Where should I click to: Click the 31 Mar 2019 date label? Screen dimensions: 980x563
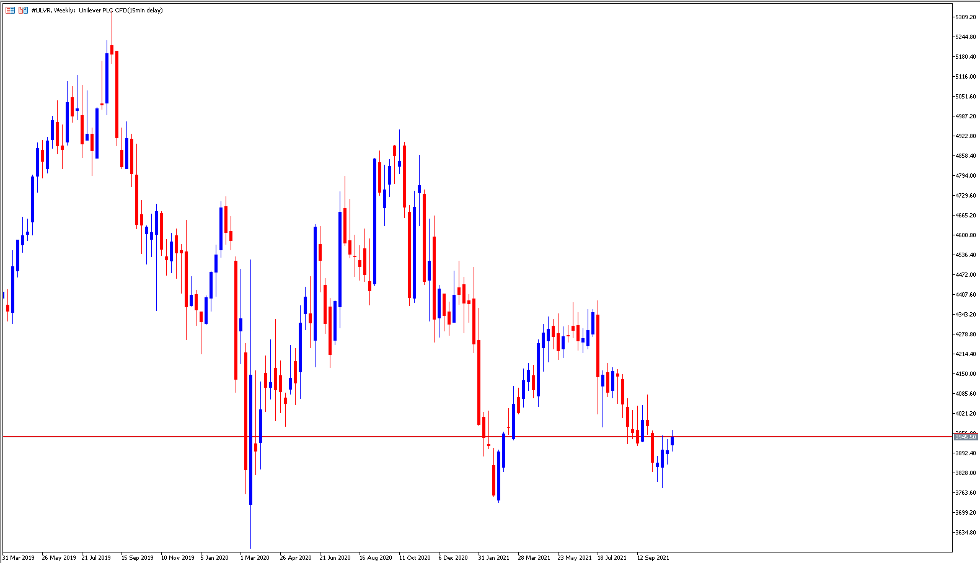coord(19,557)
